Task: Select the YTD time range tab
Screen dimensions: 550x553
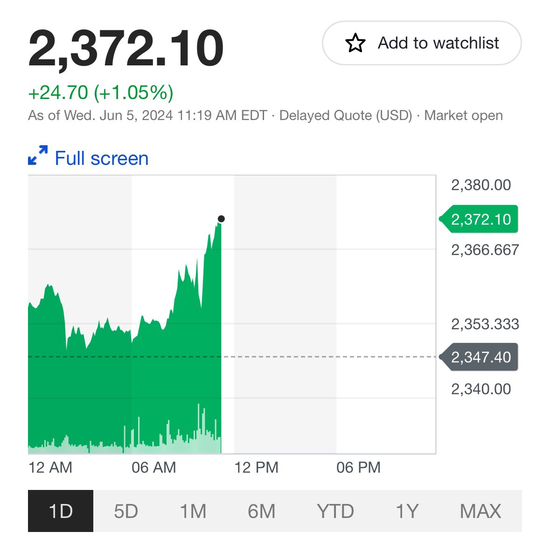Action: click(x=335, y=510)
